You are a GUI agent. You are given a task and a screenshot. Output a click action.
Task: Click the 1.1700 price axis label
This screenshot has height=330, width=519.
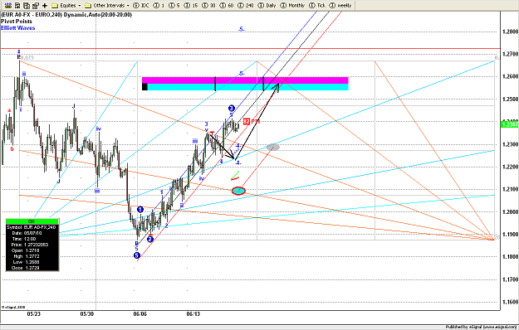click(x=510, y=279)
